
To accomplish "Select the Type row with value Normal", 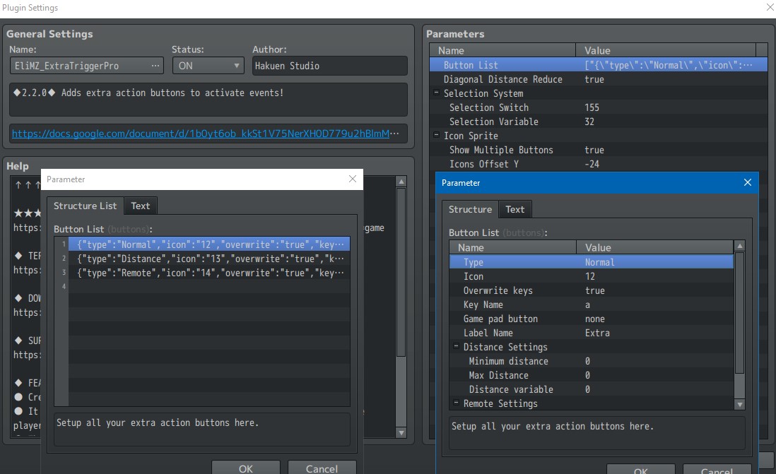I will point(592,262).
